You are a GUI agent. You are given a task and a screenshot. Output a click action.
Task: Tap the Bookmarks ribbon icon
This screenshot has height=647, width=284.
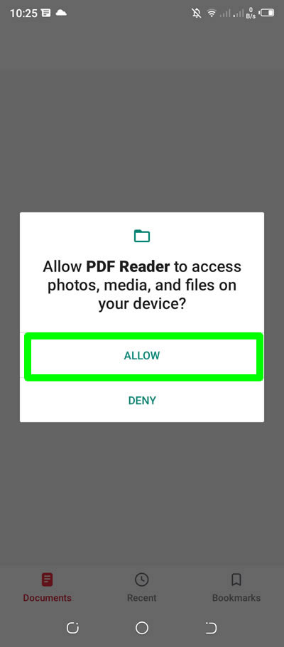click(x=236, y=580)
